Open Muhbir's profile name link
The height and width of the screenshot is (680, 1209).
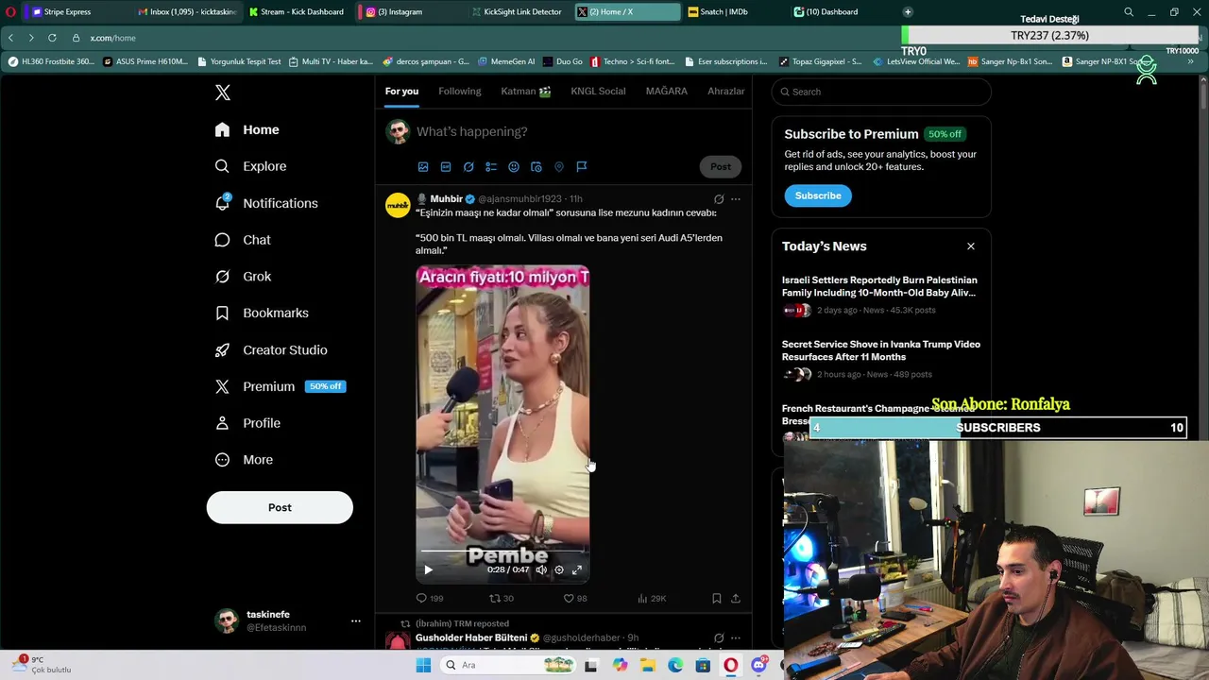[446, 198]
